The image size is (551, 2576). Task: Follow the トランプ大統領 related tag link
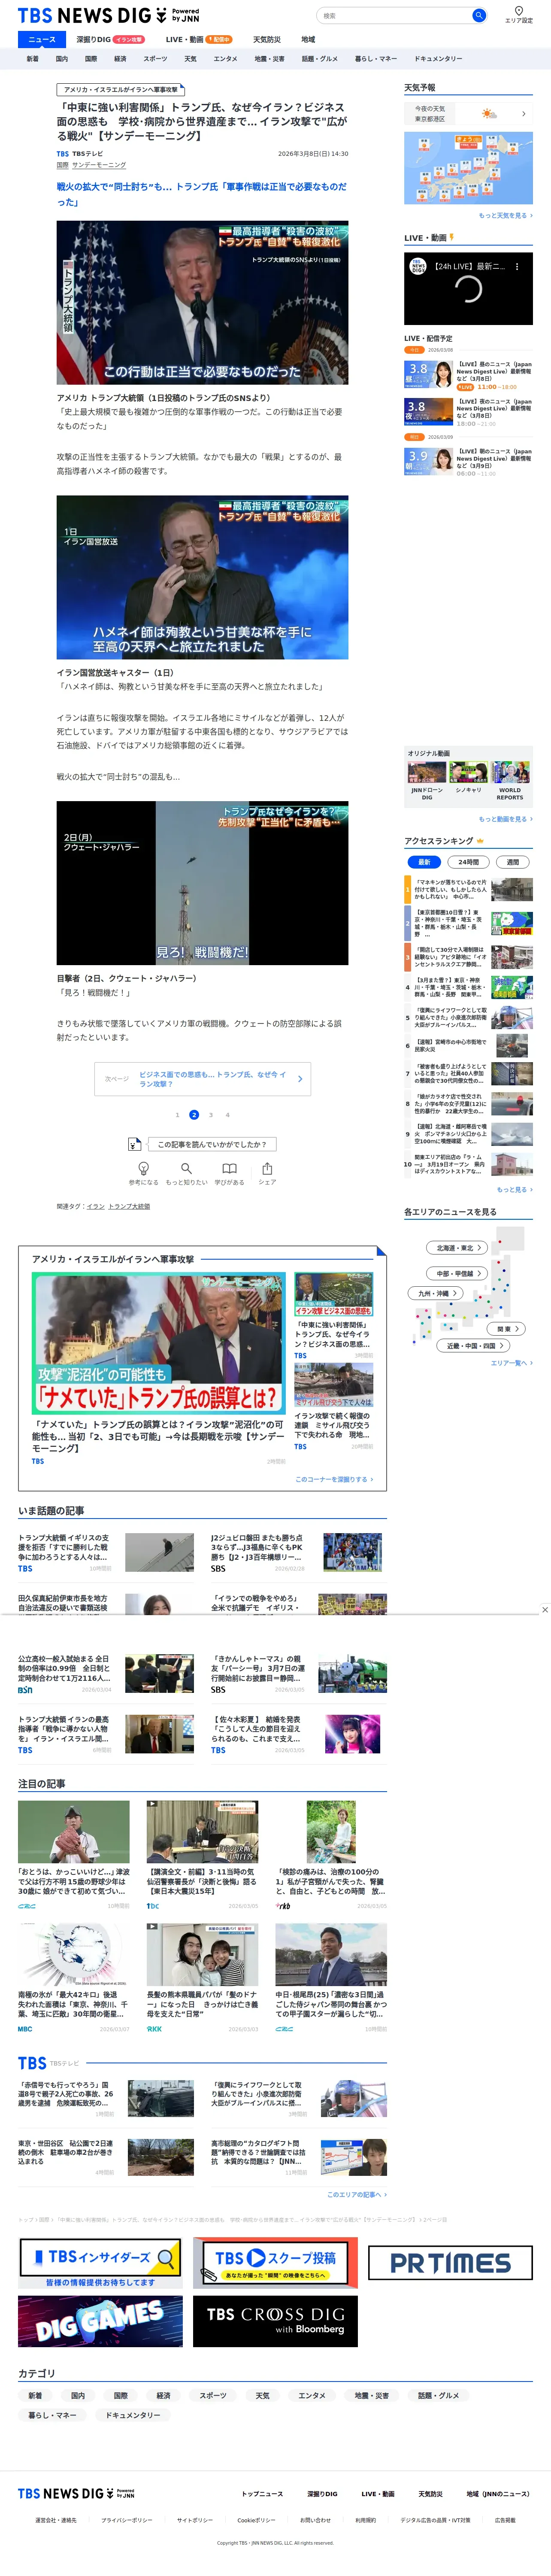click(129, 1207)
